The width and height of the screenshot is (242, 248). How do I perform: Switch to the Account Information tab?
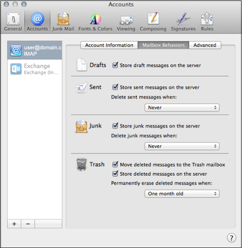pos(109,45)
